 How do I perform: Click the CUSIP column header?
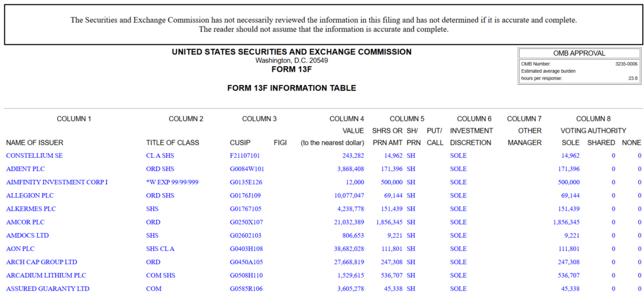[240, 143]
